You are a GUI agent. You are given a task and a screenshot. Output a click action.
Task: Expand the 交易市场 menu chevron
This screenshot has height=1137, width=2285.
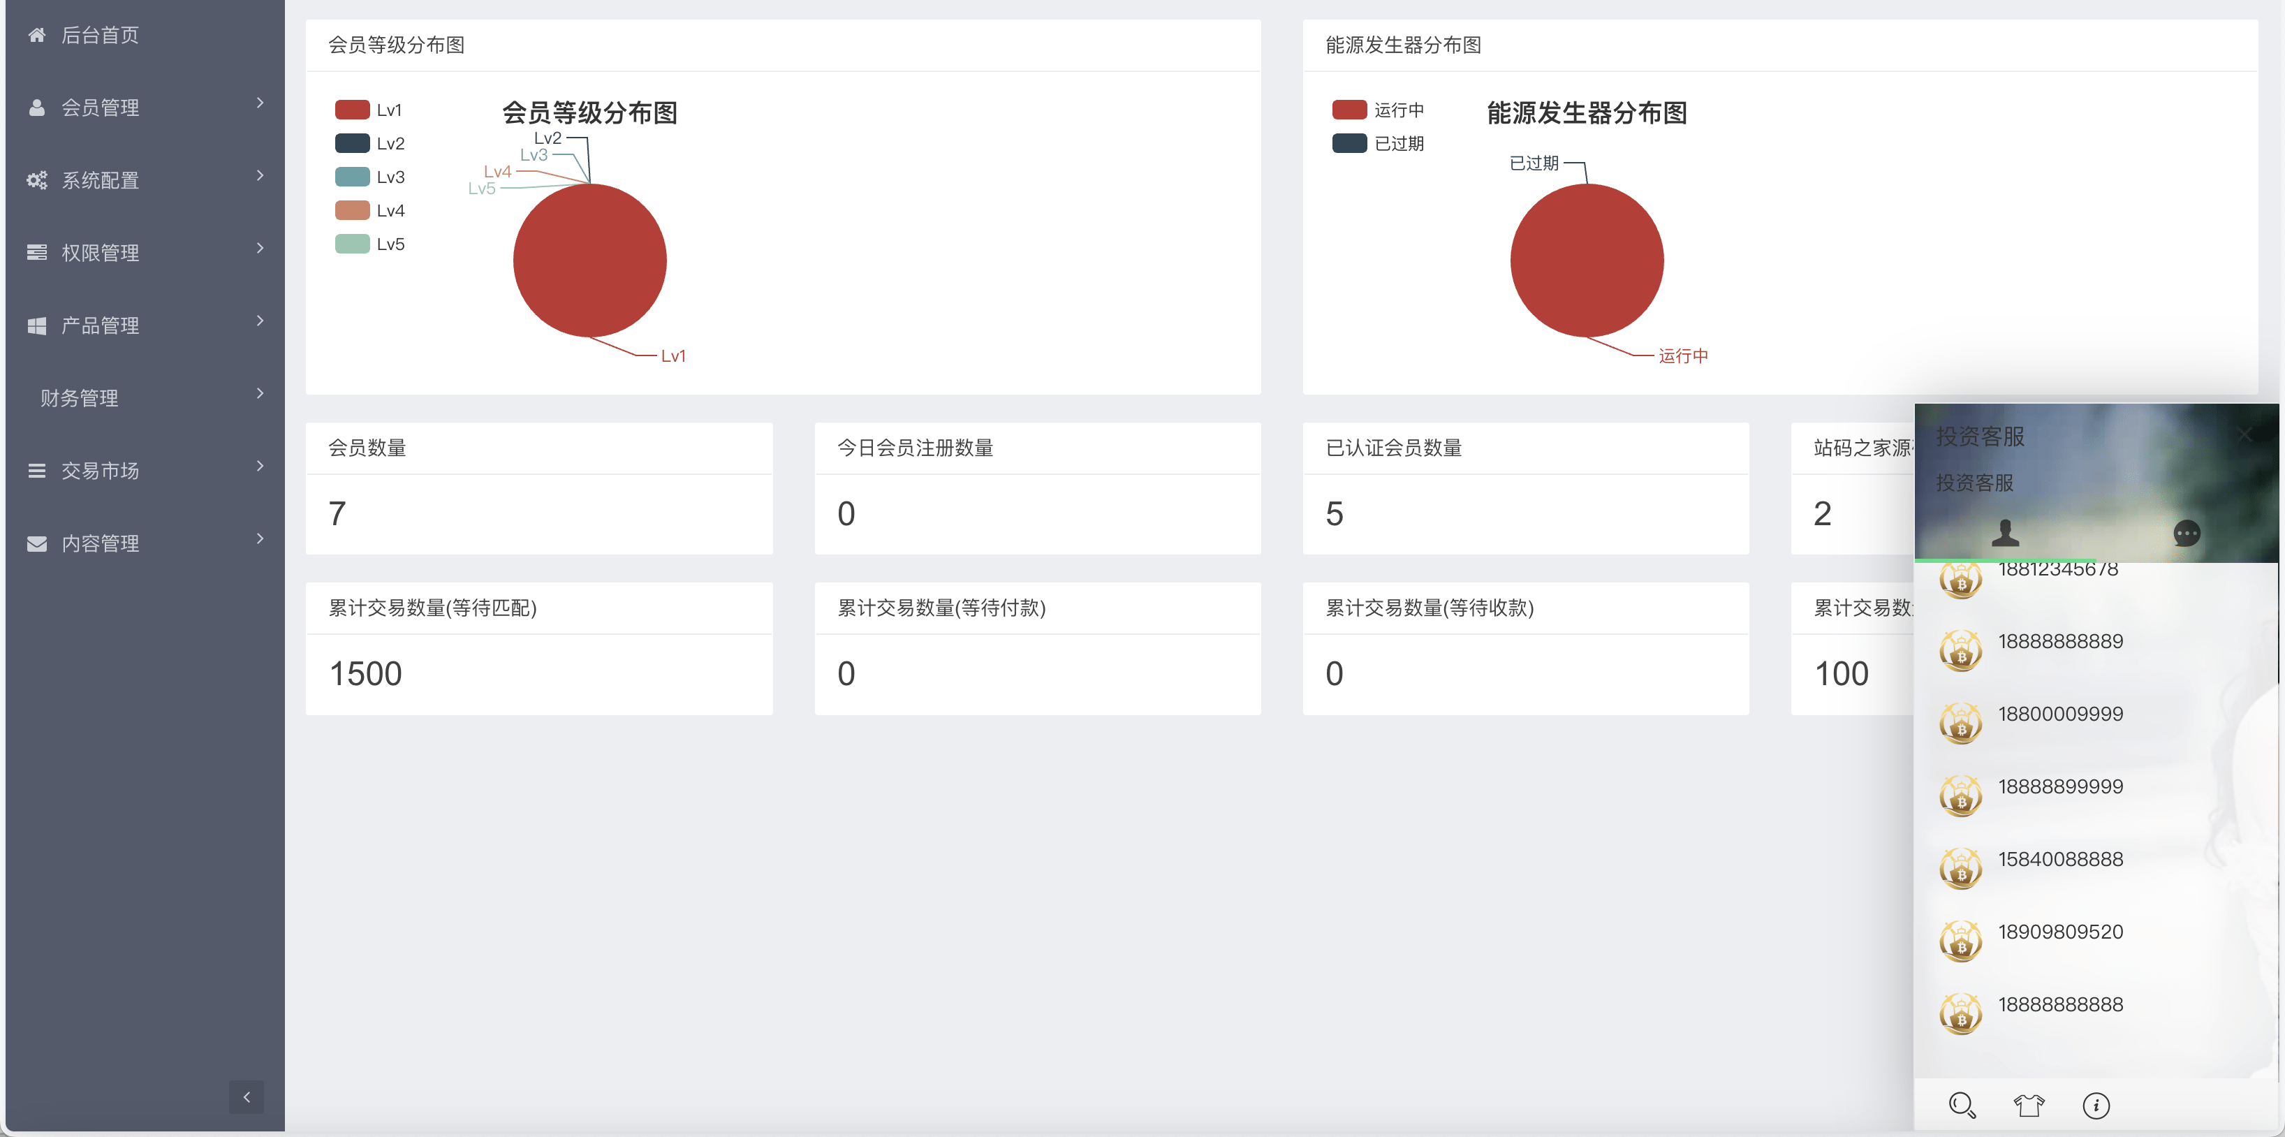(260, 466)
